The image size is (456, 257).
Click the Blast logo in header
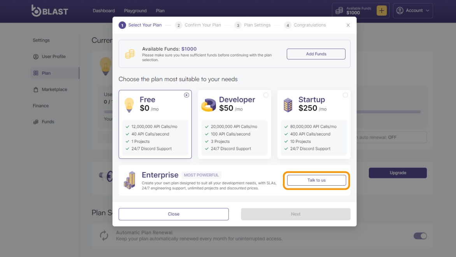point(49,11)
